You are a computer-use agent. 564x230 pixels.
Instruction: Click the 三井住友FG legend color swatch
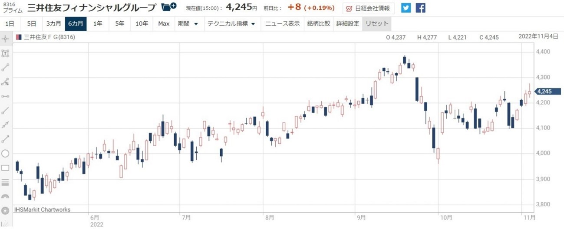19,37
